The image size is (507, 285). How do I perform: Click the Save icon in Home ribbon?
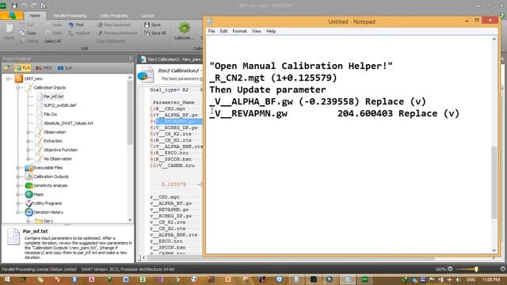[147, 25]
